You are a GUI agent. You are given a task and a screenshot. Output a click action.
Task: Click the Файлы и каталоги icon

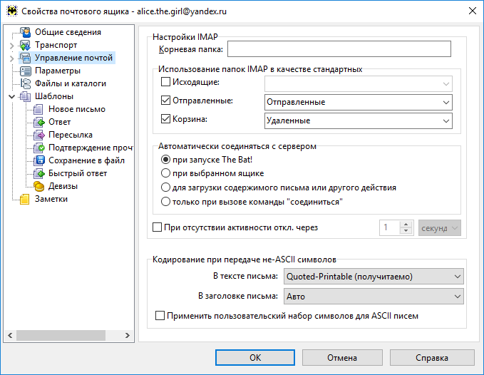point(26,83)
